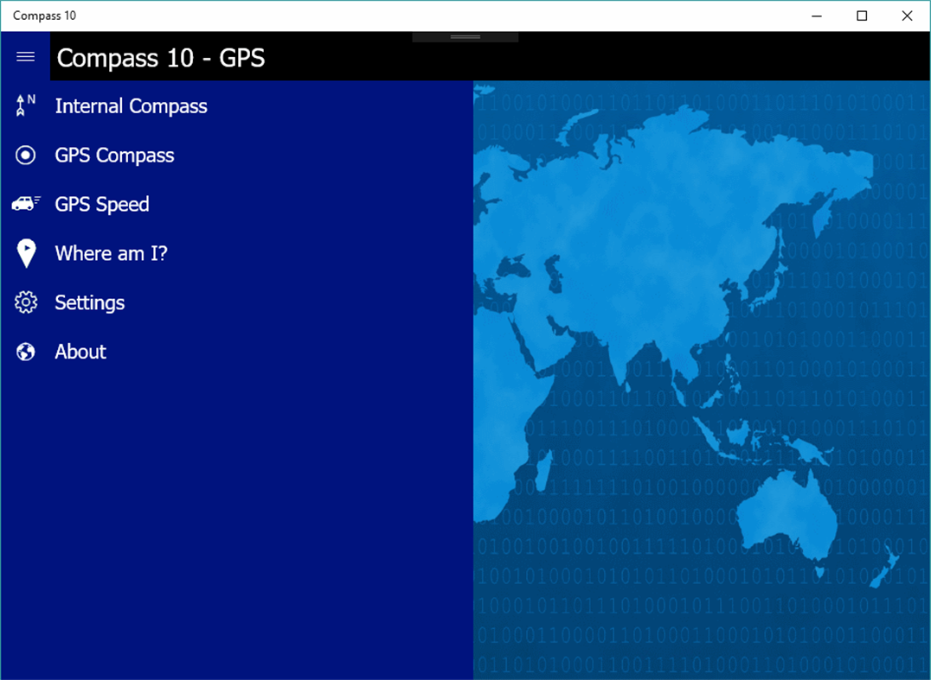Toggle the navigation drawer with the hamburger button
931x680 pixels.
click(25, 56)
